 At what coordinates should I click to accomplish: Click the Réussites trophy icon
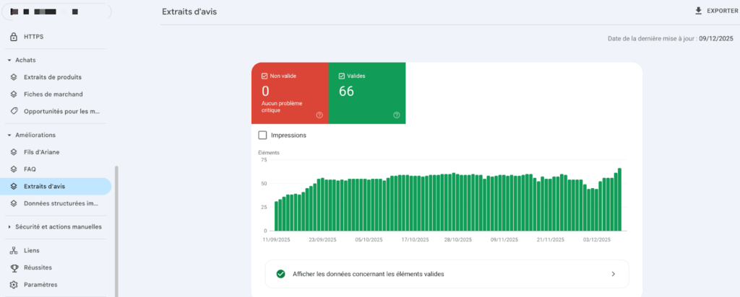click(14, 267)
